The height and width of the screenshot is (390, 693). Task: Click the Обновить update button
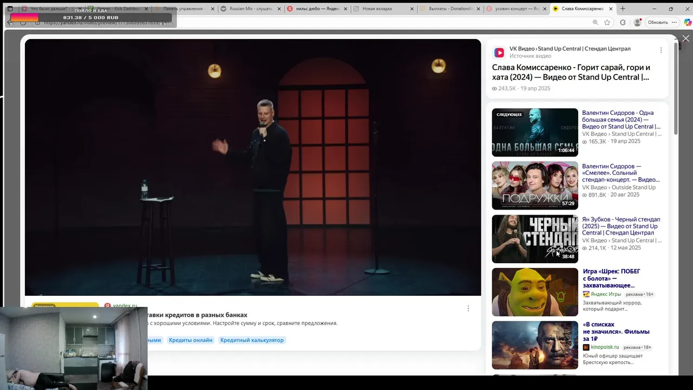pos(658,22)
